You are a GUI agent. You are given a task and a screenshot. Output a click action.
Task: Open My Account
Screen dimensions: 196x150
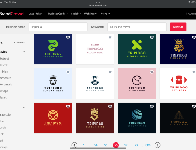tap(191, 14)
